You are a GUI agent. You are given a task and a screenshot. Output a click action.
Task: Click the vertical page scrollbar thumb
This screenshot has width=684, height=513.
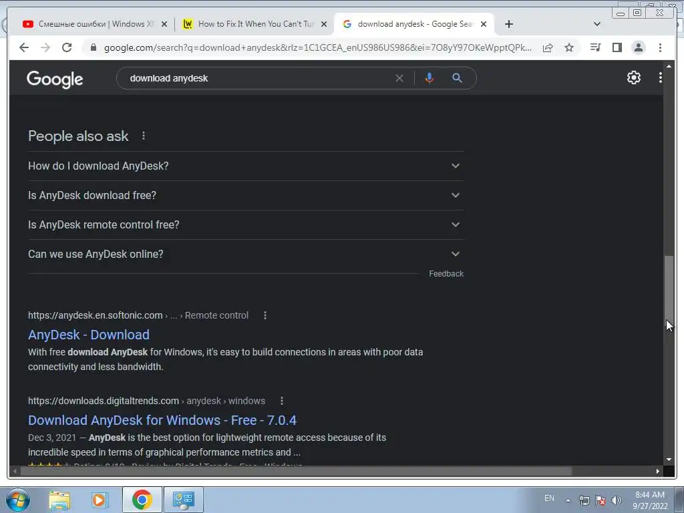click(x=668, y=289)
